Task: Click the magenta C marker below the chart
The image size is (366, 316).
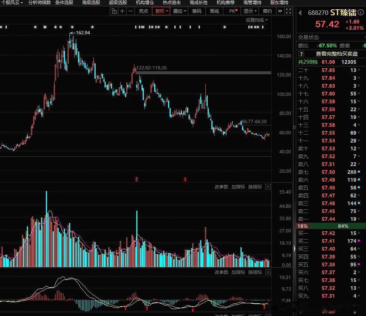Action: click(x=137, y=179)
